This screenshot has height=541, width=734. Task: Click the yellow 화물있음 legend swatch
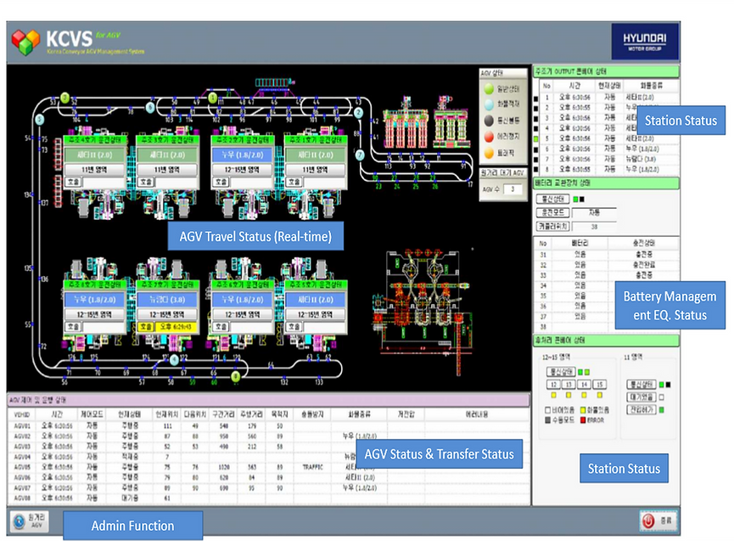click(583, 410)
